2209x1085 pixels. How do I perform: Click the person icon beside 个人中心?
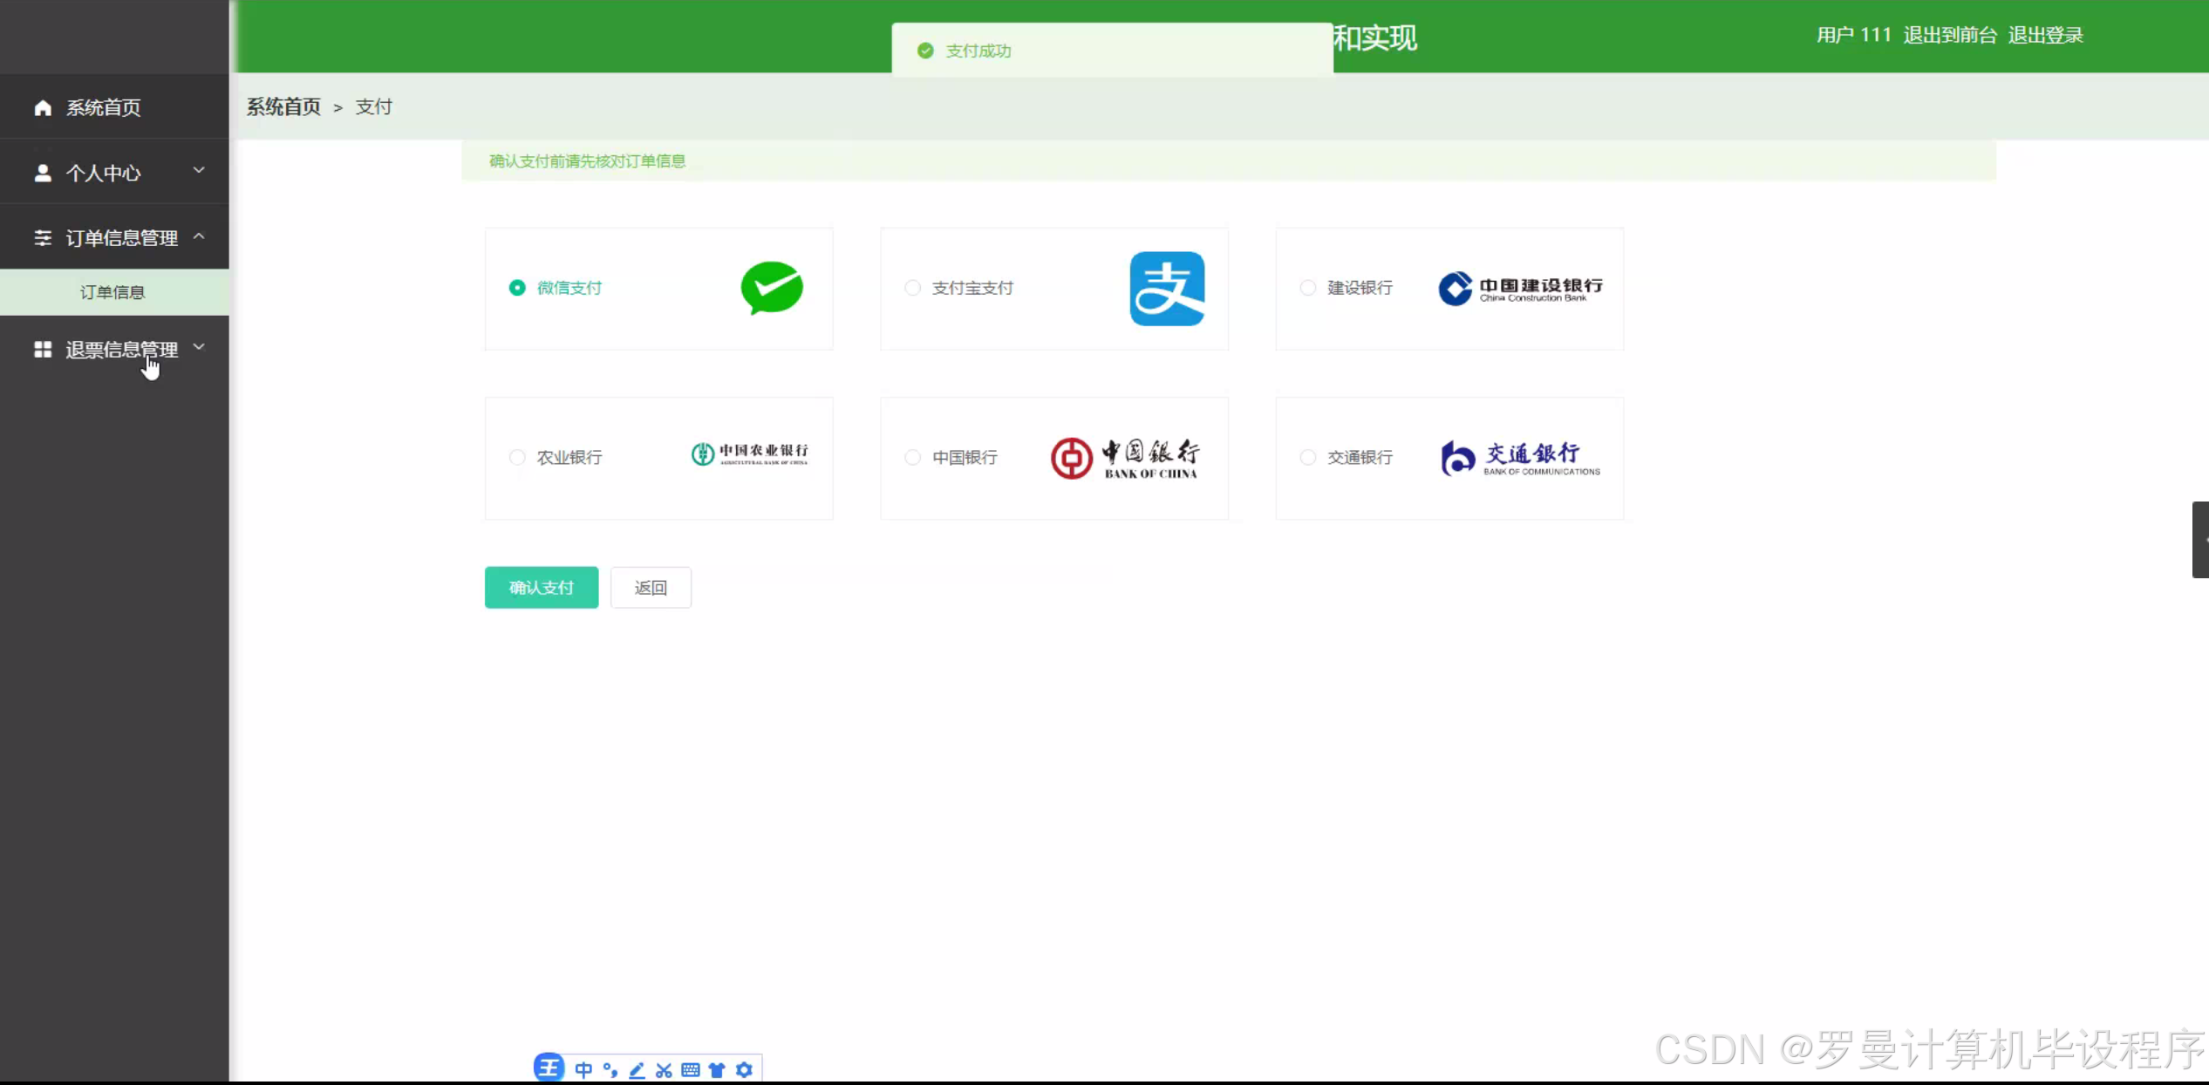(x=43, y=173)
